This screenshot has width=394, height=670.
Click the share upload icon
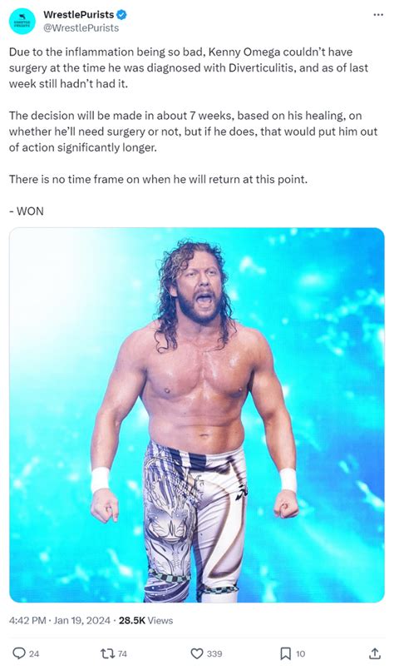coord(374,653)
